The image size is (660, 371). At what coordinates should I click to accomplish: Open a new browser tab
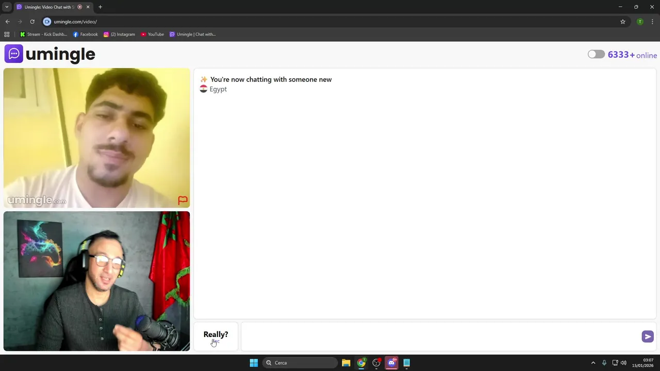[100, 7]
